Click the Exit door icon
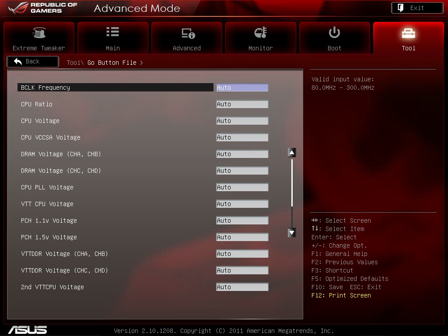 (x=401, y=8)
